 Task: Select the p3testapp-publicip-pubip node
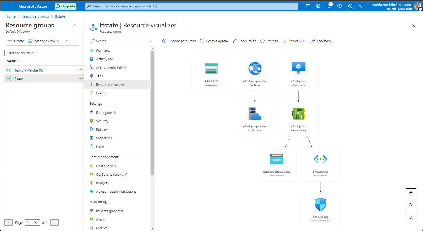click(277, 165)
